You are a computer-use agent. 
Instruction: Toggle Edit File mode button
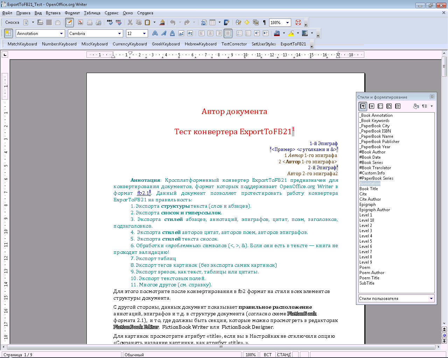click(69, 22)
